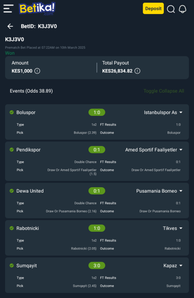The height and width of the screenshot is (298, 194).
Task: Collapse the Dewa United vs Pusamania Borneo event
Action: (x=181, y=191)
